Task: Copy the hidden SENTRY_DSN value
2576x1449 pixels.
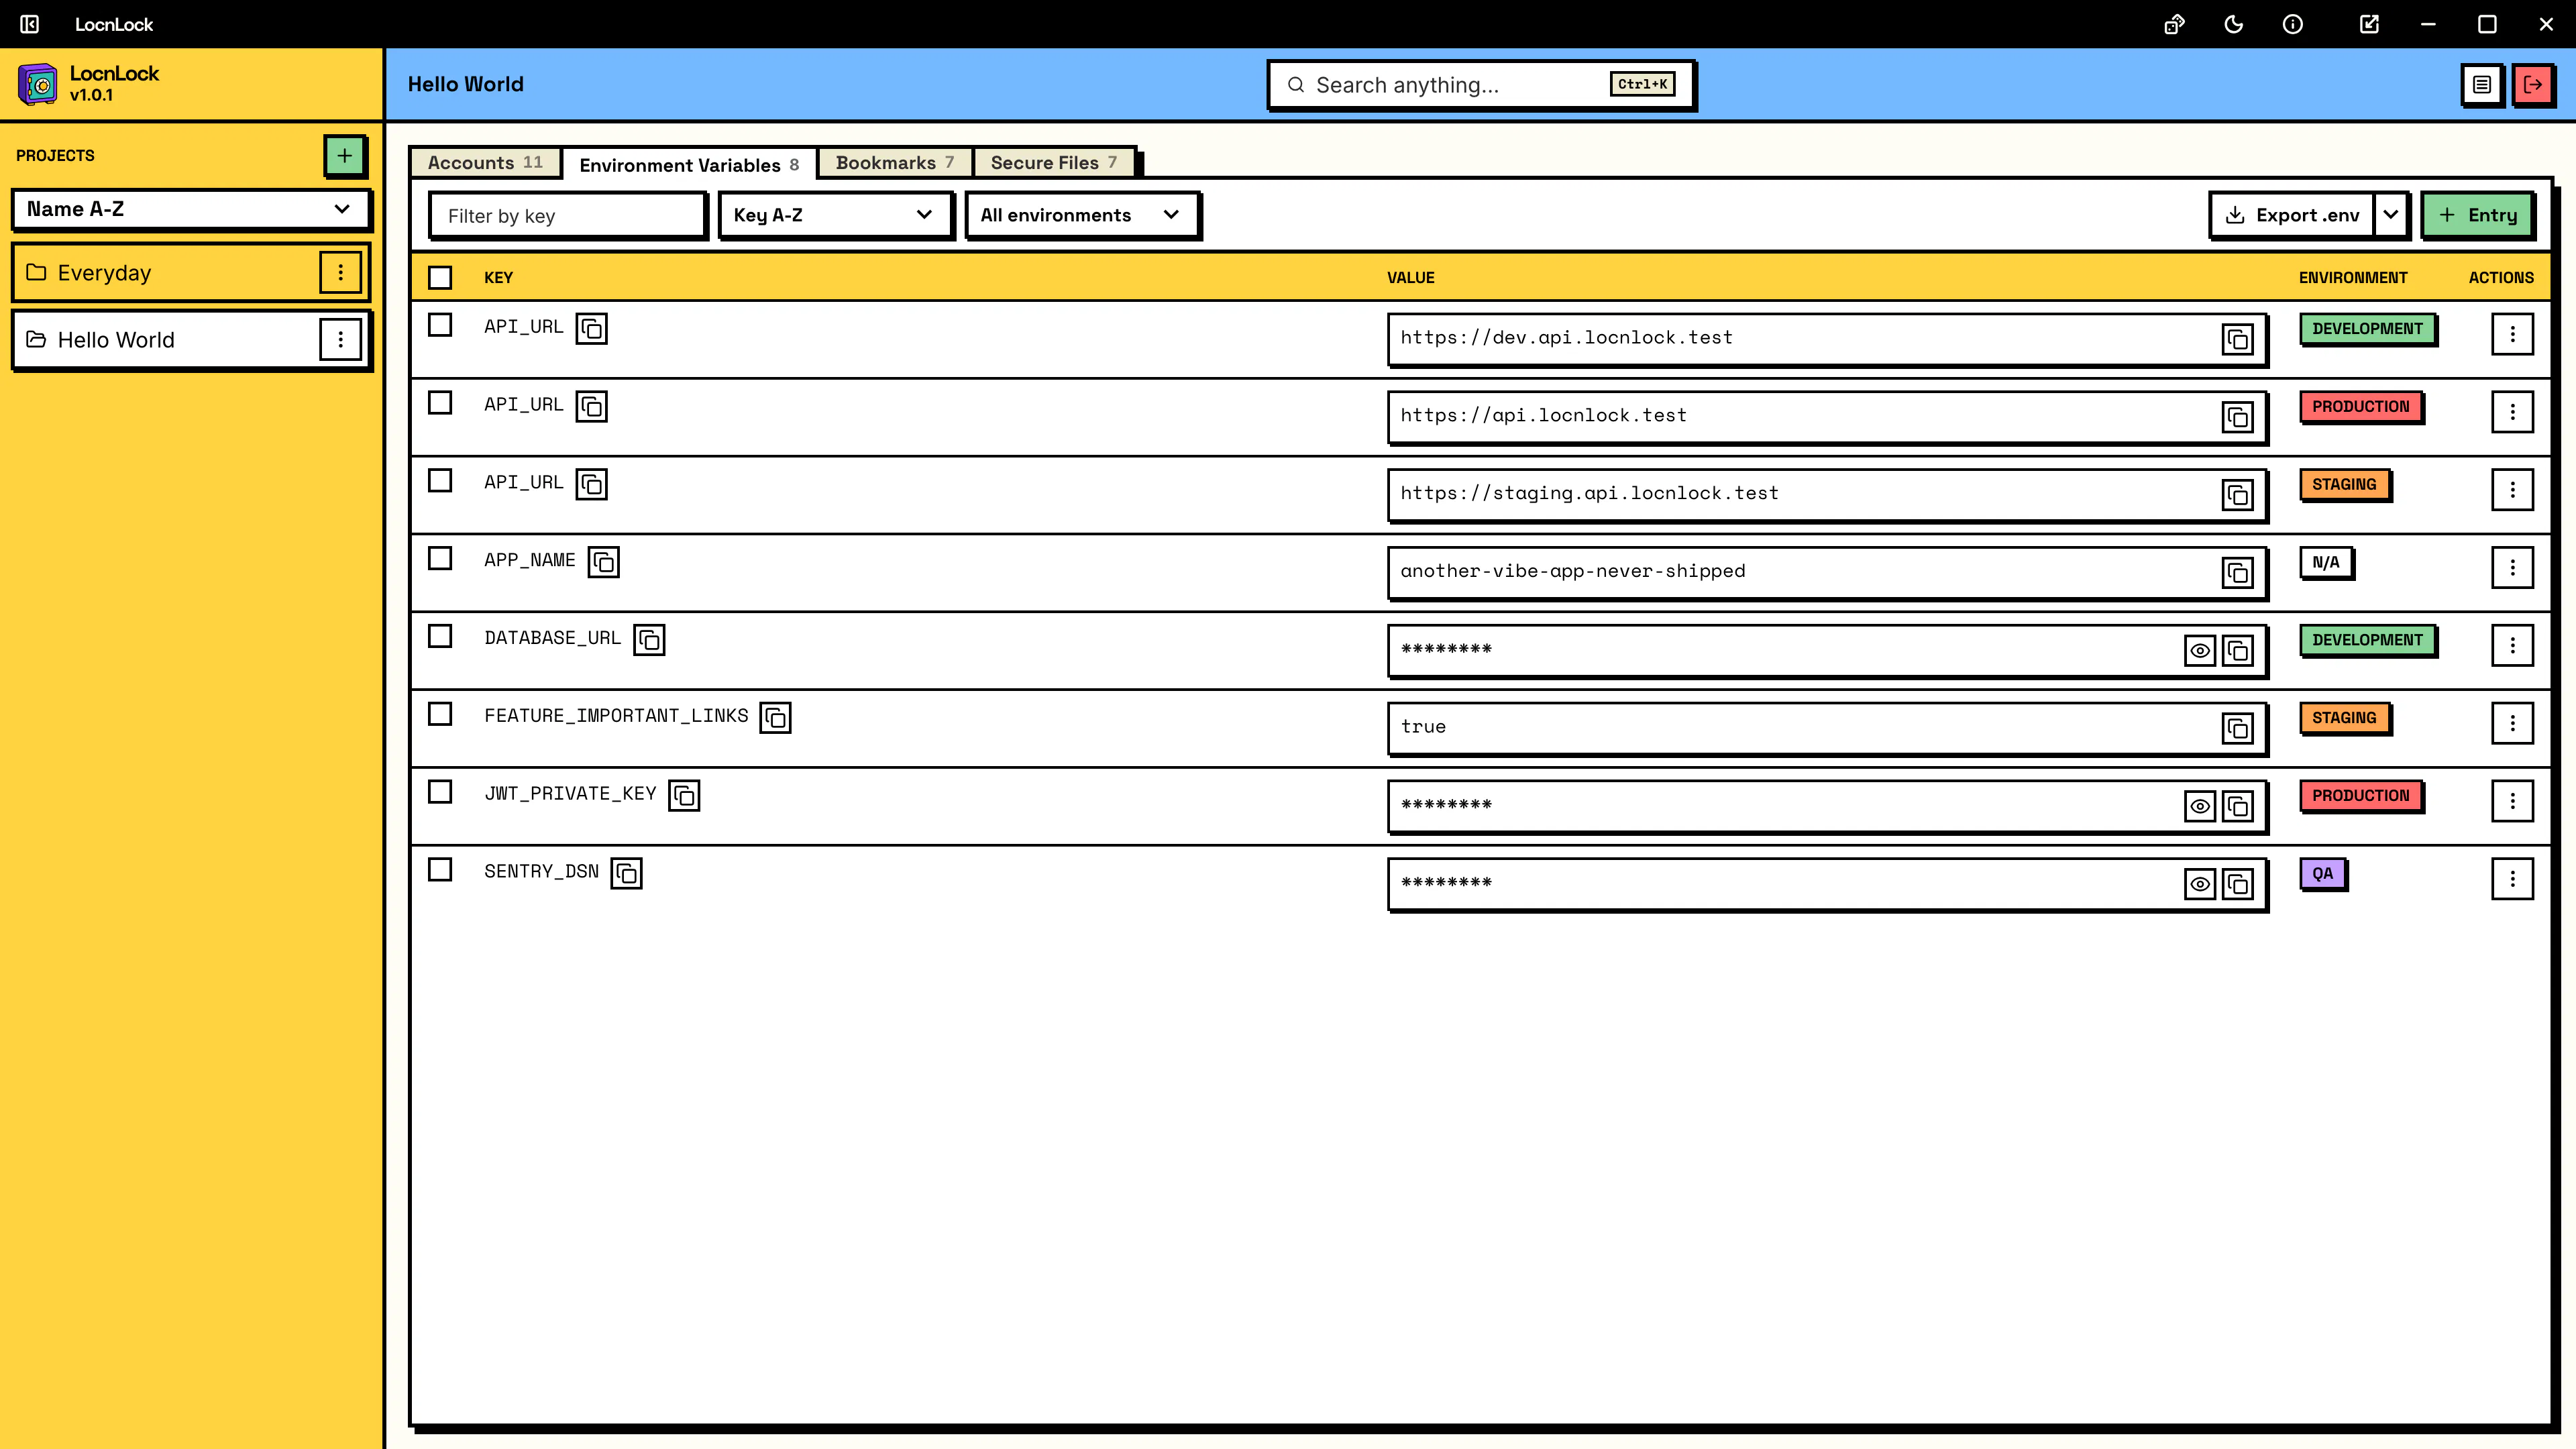Action: click(2238, 884)
